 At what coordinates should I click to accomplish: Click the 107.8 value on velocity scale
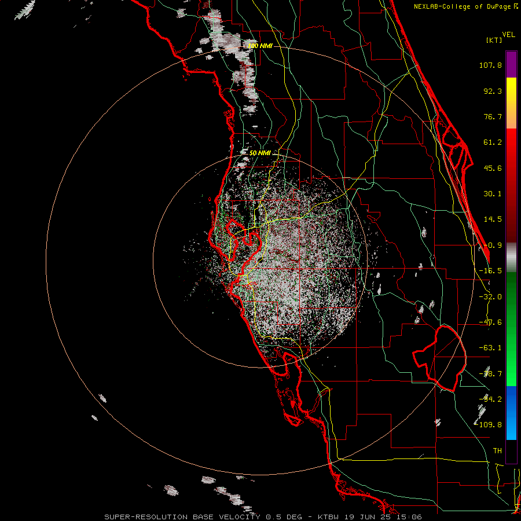coord(490,65)
